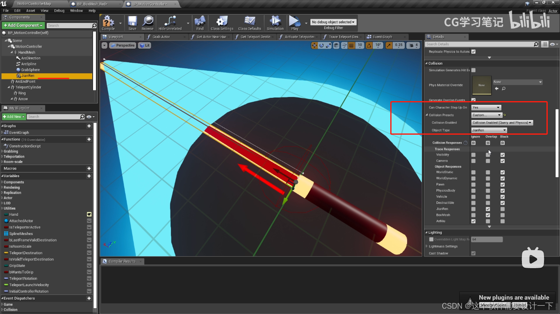
Task: Save the blueprint with toolbar Save
Action: [132, 23]
